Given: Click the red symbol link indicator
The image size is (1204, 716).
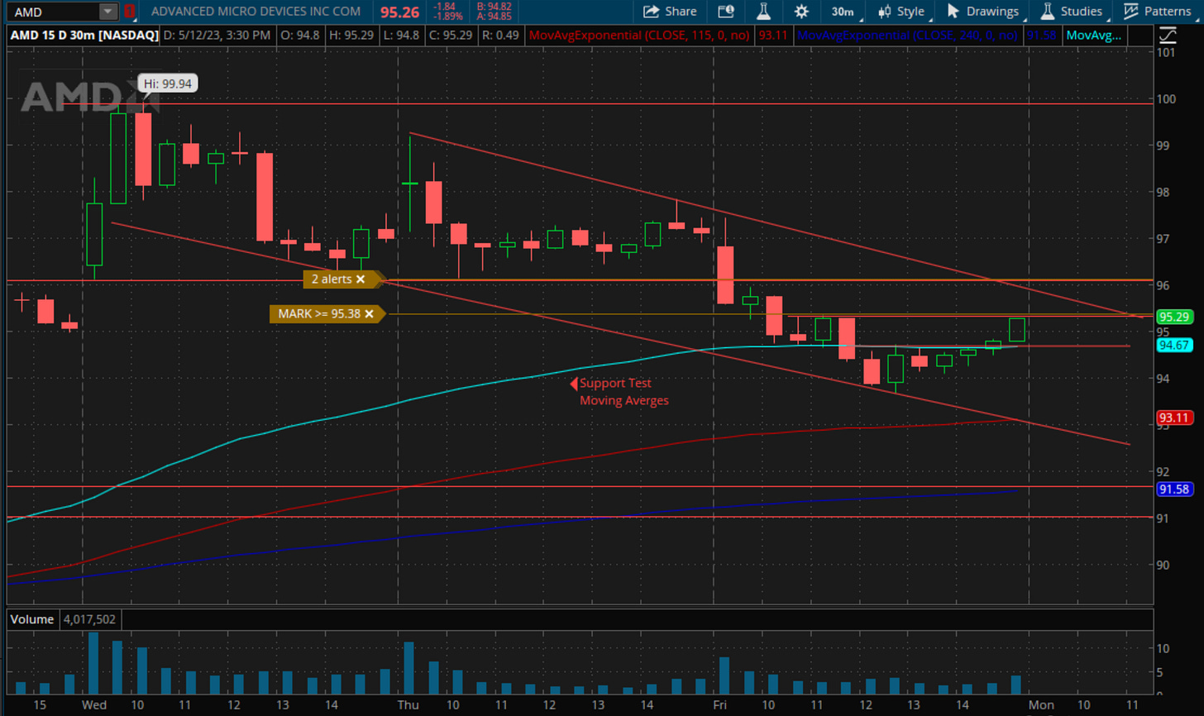Looking at the screenshot, I should (129, 12).
